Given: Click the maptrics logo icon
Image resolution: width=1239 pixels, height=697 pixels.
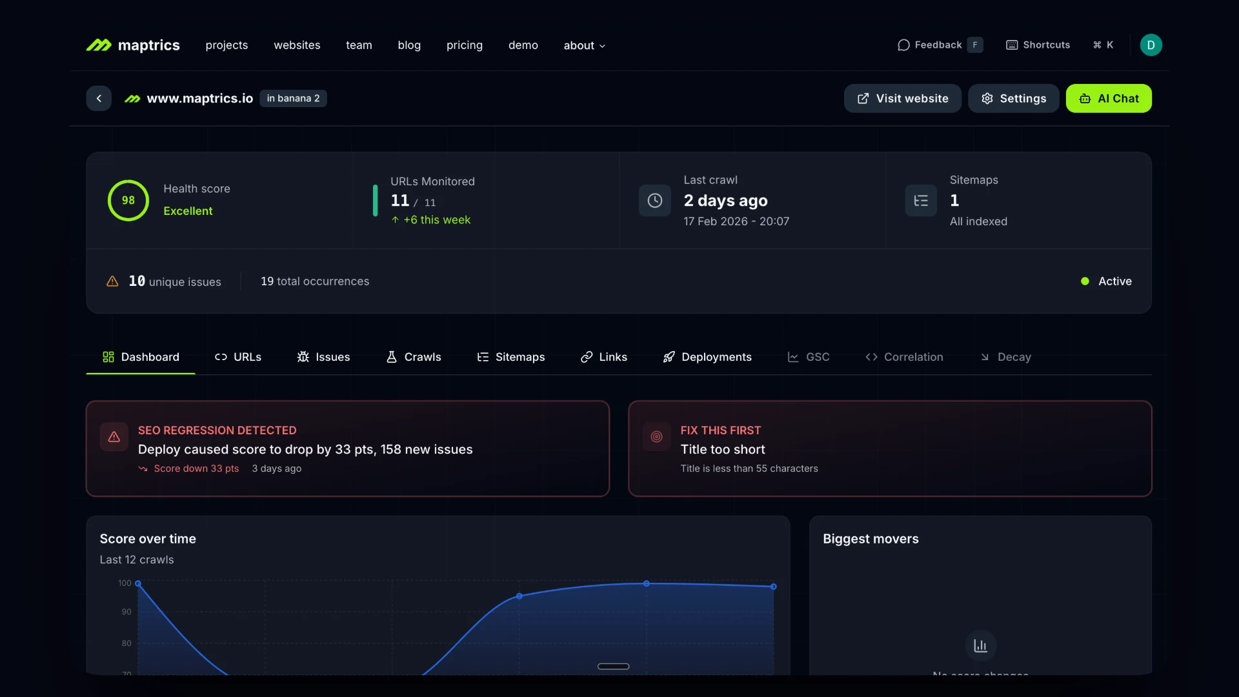Looking at the screenshot, I should tap(99, 45).
